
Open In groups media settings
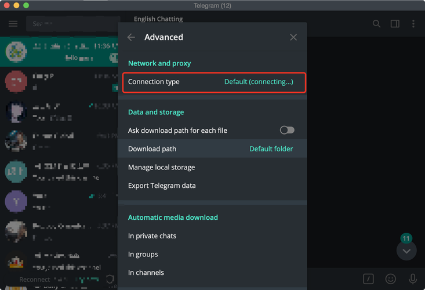coord(212,254)
